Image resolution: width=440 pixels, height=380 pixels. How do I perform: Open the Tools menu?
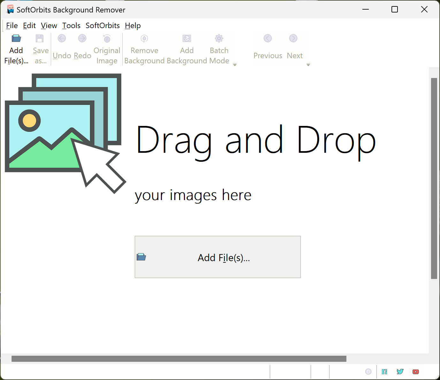[71, 26]
